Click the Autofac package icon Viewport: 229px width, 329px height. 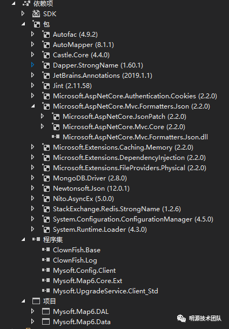tap(46, 34)
